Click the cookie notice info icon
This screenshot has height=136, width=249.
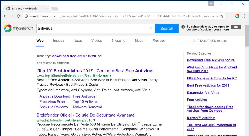183,27
